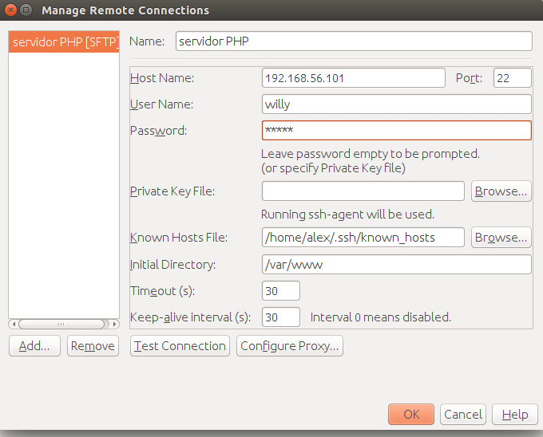Add a new remote connection
Image resolution: width=543 pixels, height=437 pixels.
(x=34, y=346)
